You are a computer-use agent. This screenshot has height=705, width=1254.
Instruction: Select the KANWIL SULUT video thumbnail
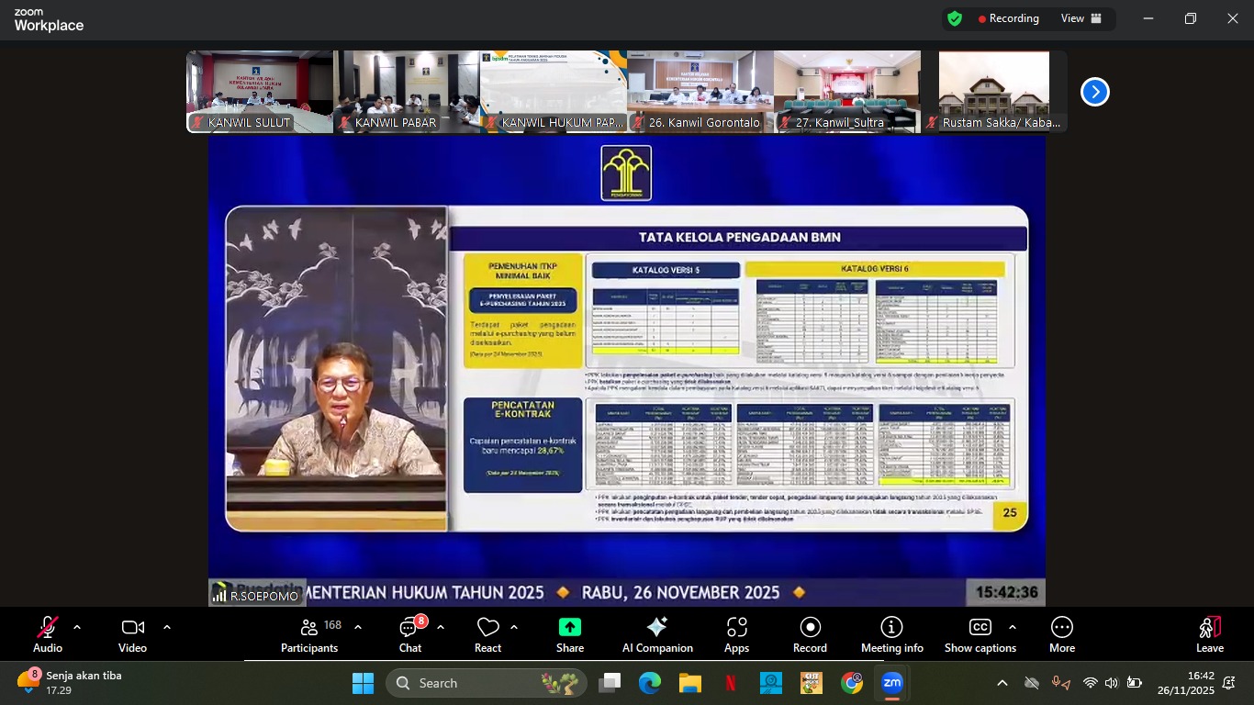259,92
